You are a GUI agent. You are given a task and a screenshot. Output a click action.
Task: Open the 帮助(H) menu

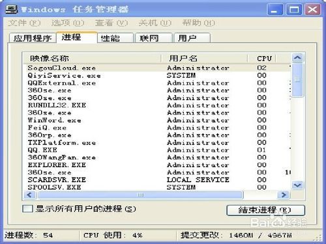(x=199, y=23)
